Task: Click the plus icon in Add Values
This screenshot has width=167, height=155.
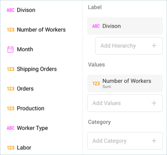Action: click(x=154, y=103)
